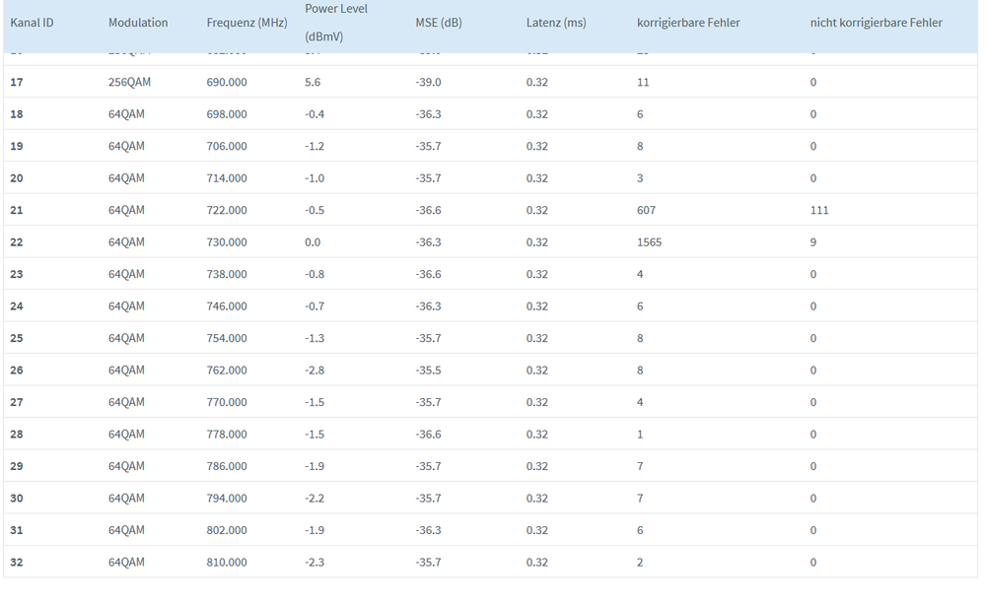The width and height of the screenshot is (985, 606).
Task: Click the 722.000 frequency value
Action: [x=227, y=210]
